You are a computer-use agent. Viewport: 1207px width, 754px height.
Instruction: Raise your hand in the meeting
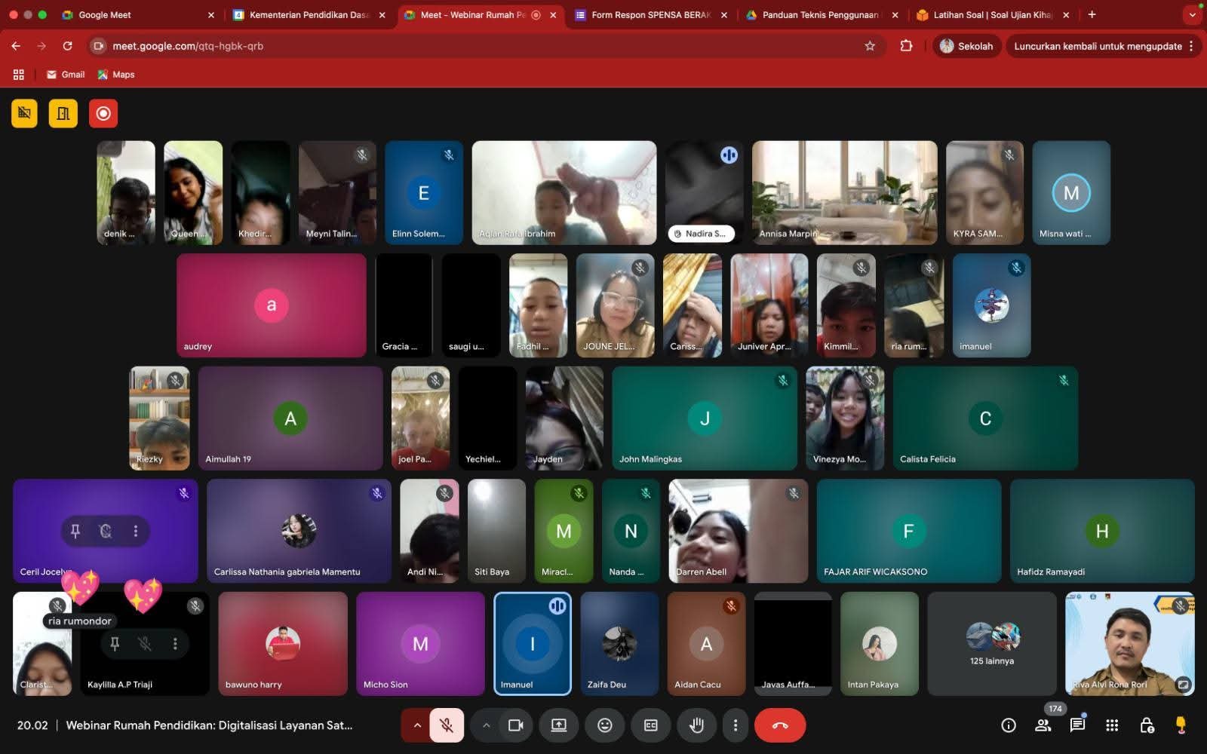(x=696, y=725)
